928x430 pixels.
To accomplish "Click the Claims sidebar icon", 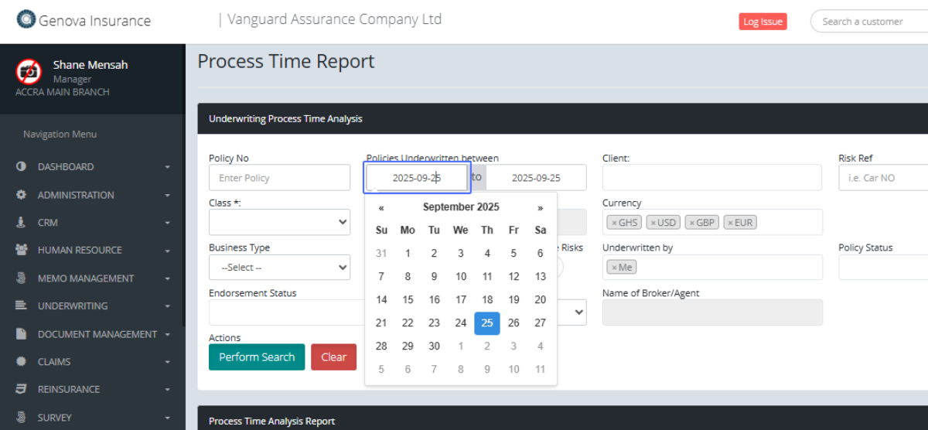I will 21,362.
